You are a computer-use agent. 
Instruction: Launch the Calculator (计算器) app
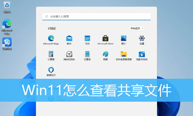pyautogui.click(x=51, y=56)
